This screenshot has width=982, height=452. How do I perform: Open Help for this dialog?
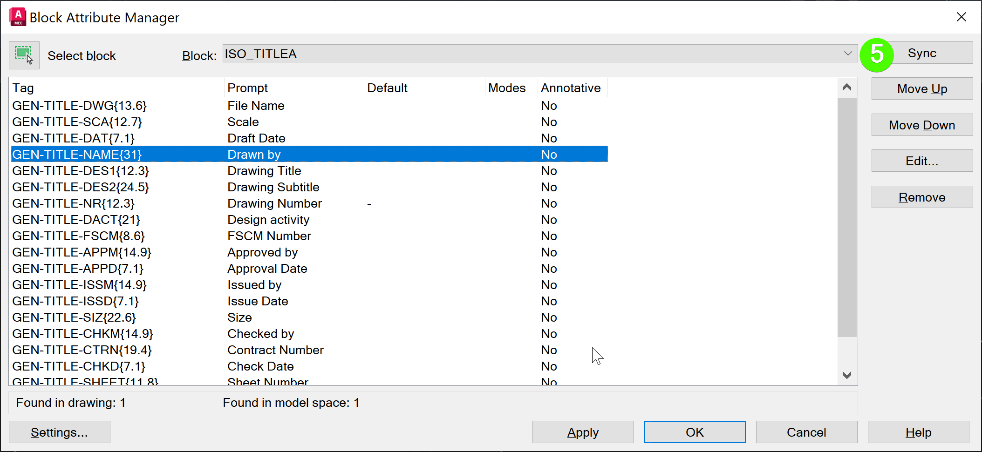tap(918, 432)
